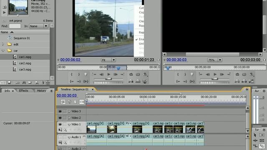Toggle Loop in the Program monitor
The width and height of the screenshot is (267, 150).
(237, 74)
